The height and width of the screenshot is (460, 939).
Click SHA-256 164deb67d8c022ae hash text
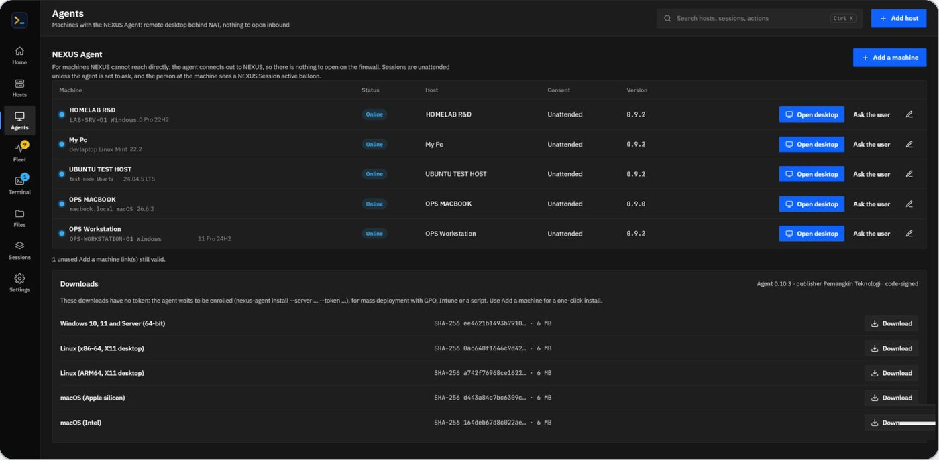pyautogui.click(x=480, y=423)
